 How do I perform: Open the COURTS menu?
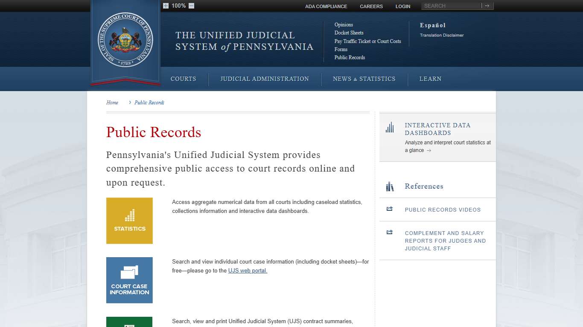183,79
